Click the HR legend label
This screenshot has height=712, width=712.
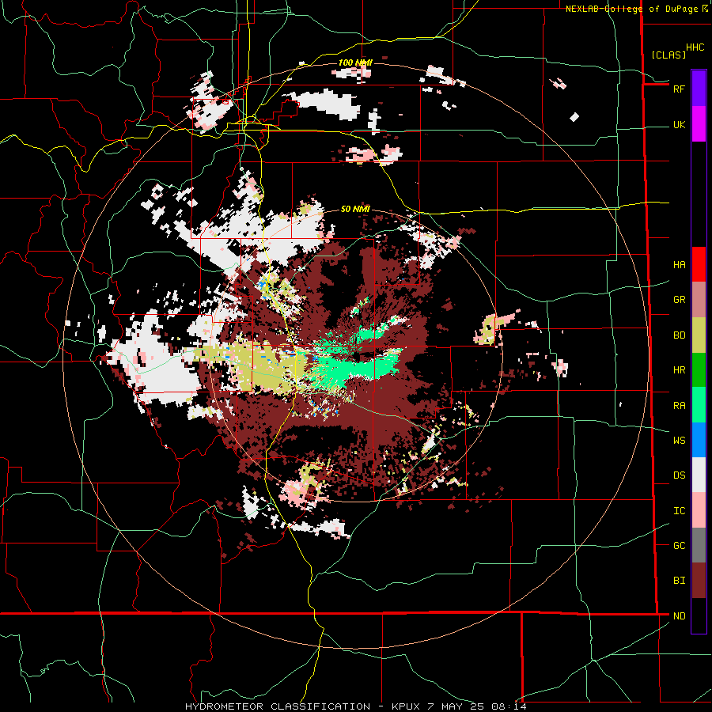[679, 370]
